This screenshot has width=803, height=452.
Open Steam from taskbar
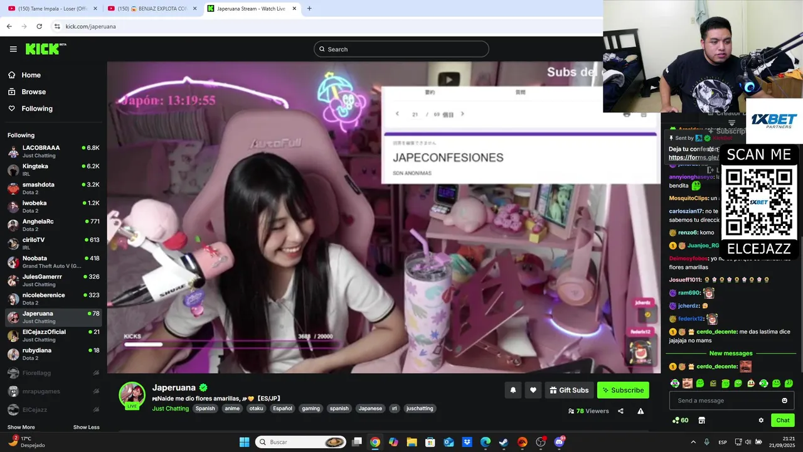(504, 442)
